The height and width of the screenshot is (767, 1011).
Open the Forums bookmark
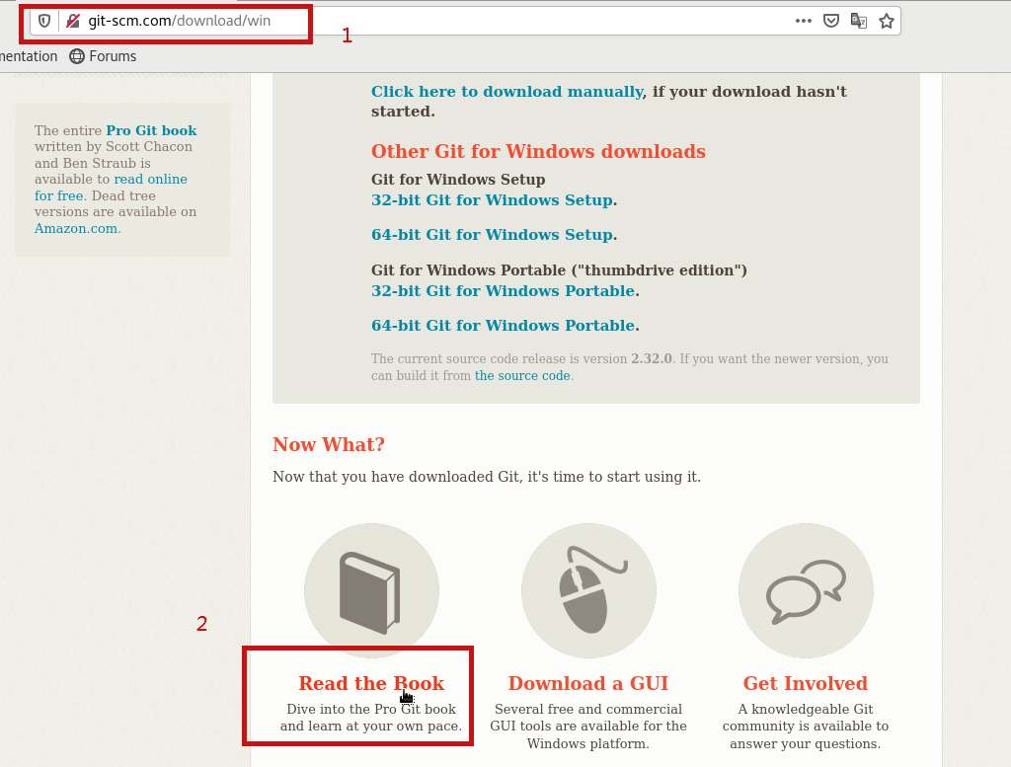103,56
